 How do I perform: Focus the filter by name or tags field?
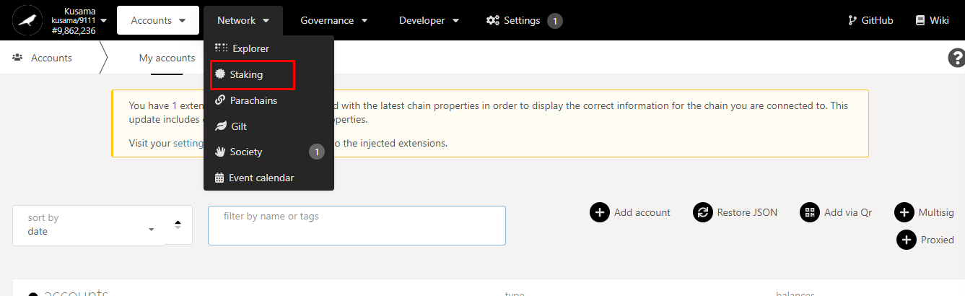357,225
